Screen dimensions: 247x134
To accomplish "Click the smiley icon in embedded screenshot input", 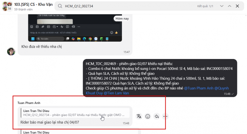I will click(x=112, y=32).
